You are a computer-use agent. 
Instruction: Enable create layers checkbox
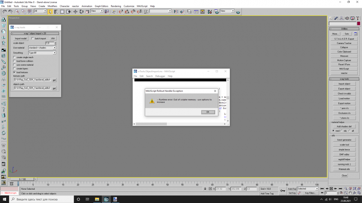14,69
